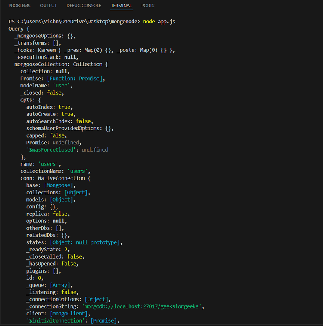Image resolution: width=323 pixels, height=326 pixels.
Task: Click the 'Query {' output line
Action: (19, 28)
